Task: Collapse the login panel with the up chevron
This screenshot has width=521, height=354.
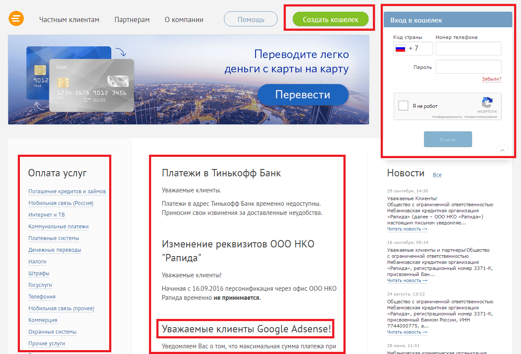Action: pyautogui.click(x=502, y=150)
